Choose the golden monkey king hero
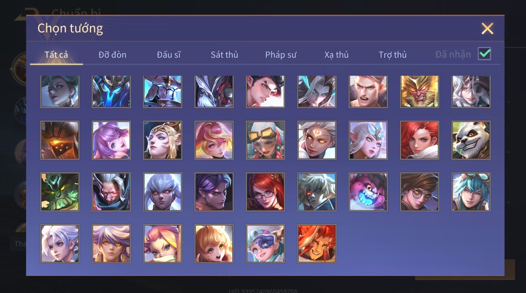Viewport: 526px width, 293px height. [x=419, y=91]
